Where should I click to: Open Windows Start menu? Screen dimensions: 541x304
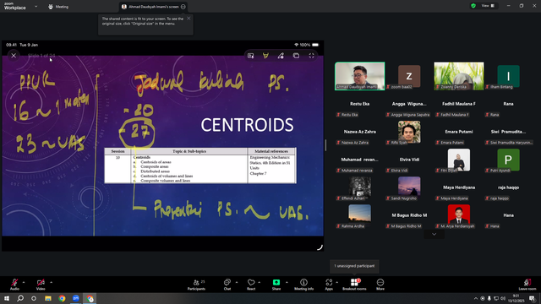click(x=7, y=298)
